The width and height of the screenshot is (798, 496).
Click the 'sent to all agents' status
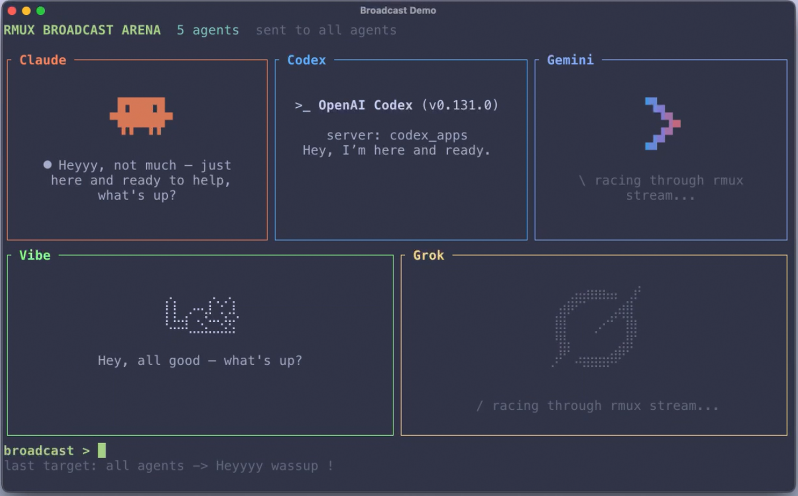326,30
